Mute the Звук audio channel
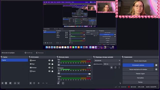The height and width of the screenshot is (90, 160). [x=59, y=65]
